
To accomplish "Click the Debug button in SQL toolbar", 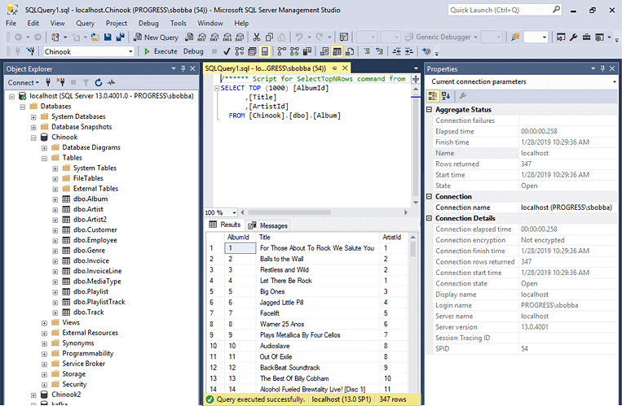I will (x=193, y=51).
